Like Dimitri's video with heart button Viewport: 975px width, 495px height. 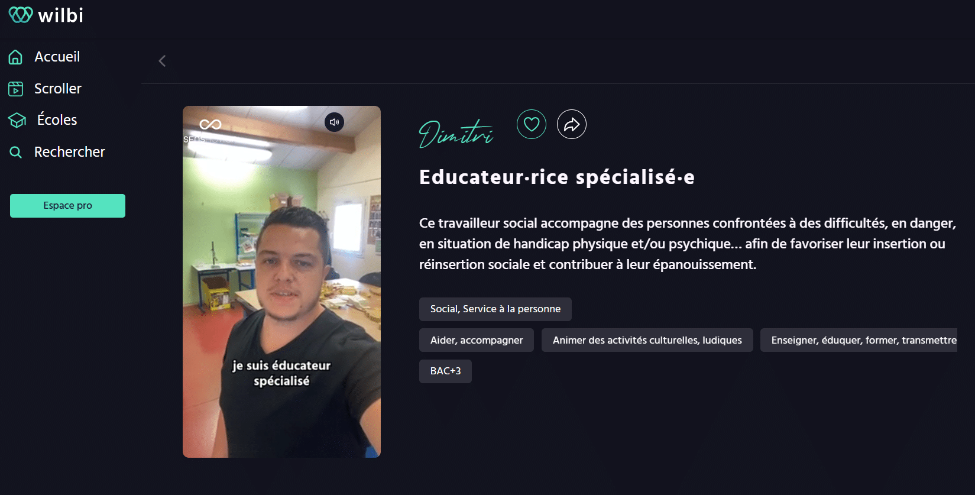tap(532, 124)
